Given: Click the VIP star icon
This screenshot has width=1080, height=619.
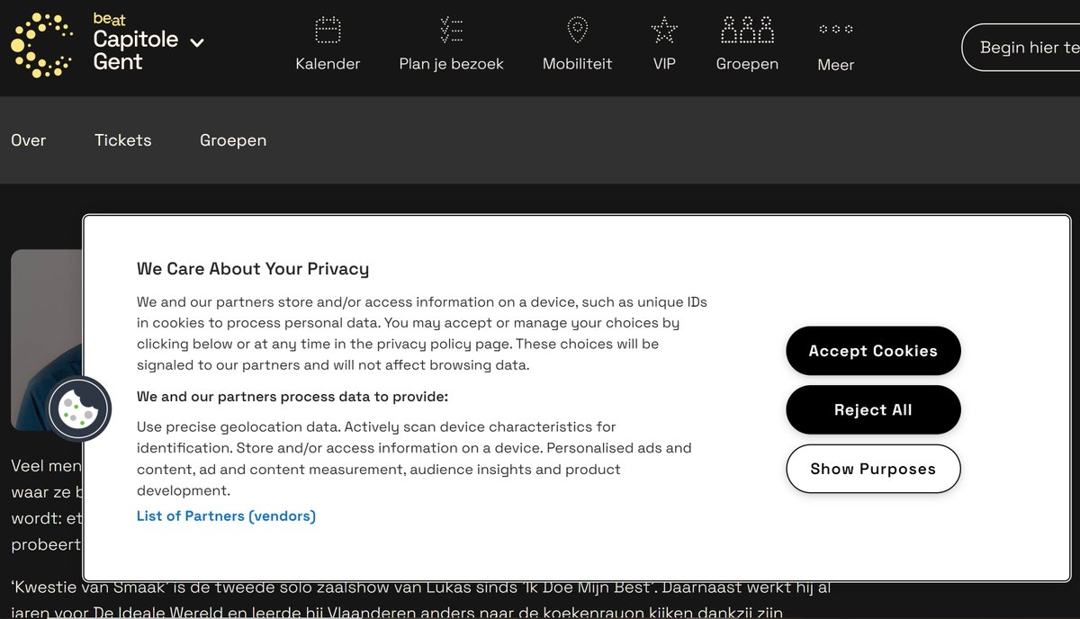Looking at the screenshot, I should click(x=664, y=31).
